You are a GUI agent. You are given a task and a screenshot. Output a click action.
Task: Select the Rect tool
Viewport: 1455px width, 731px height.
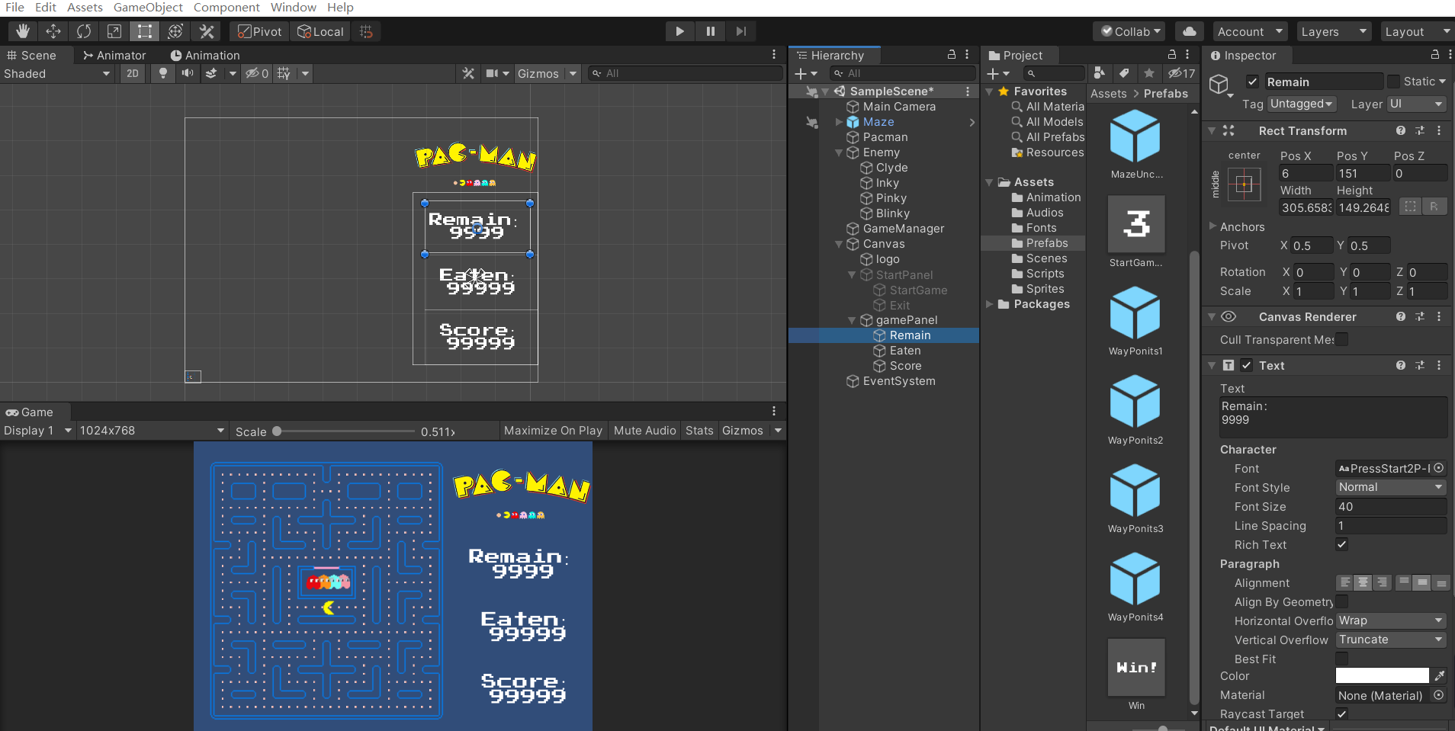tap(145, 31)
